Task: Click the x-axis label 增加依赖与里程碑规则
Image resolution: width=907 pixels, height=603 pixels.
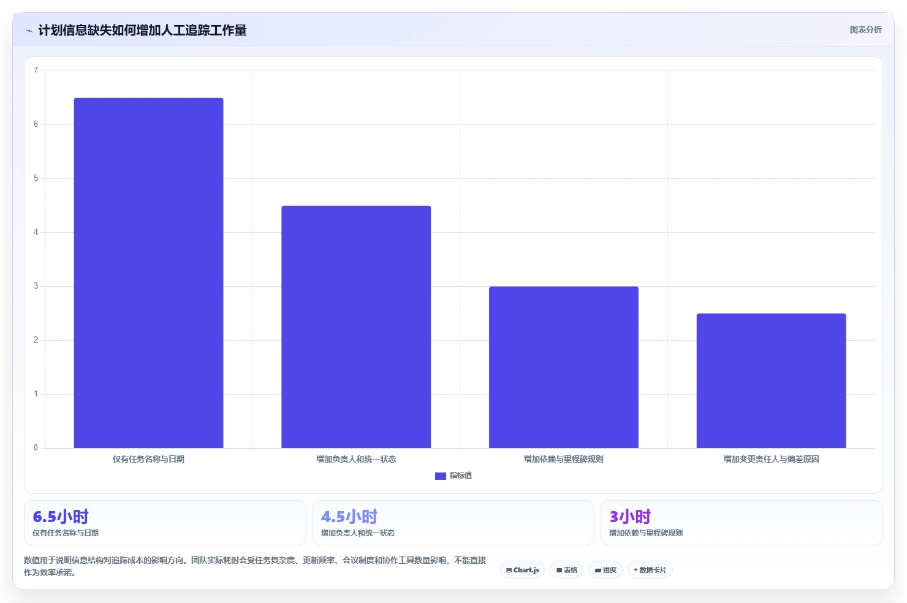Action: [x=564, y=459]
